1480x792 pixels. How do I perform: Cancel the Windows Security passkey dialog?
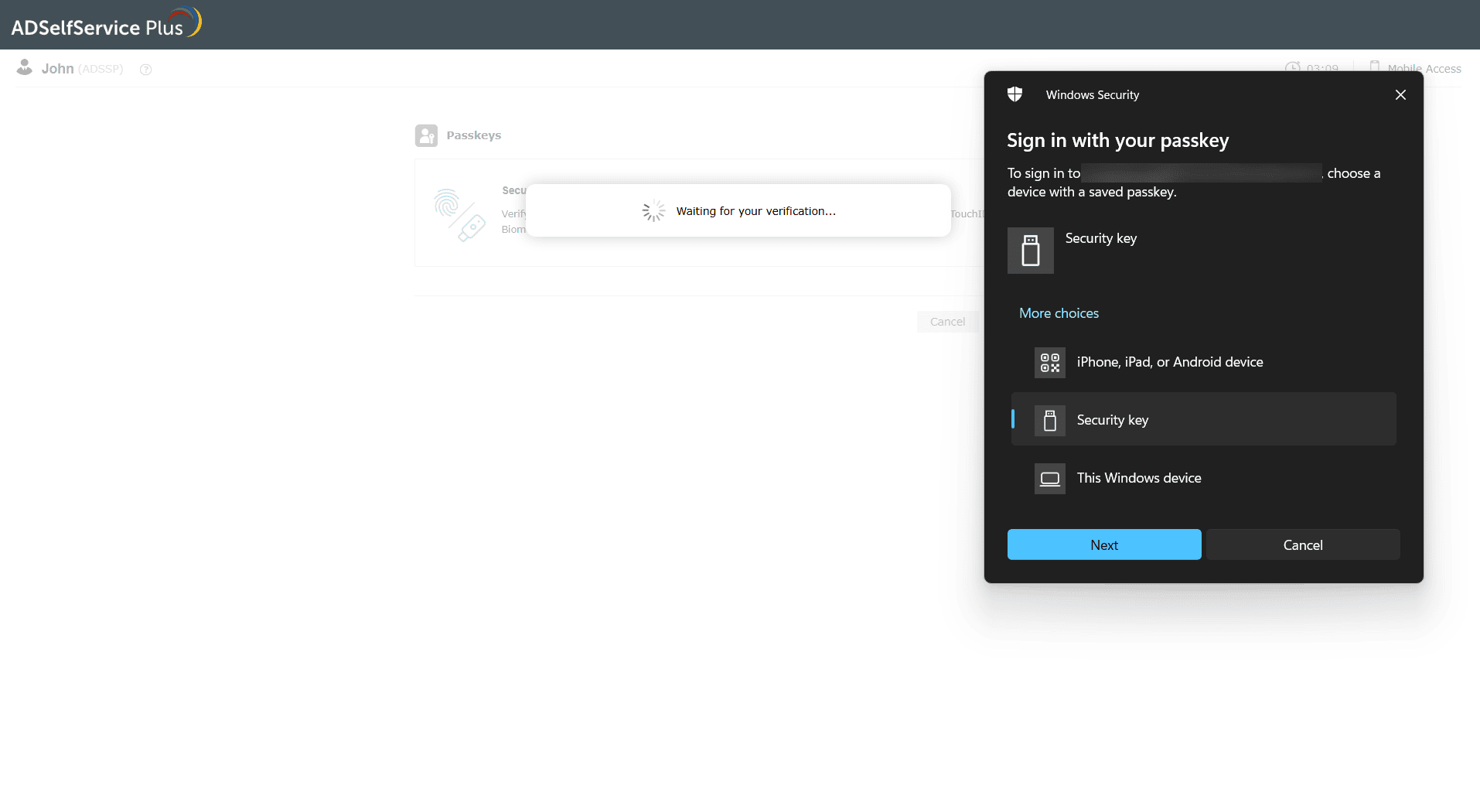coord(1303,544)
